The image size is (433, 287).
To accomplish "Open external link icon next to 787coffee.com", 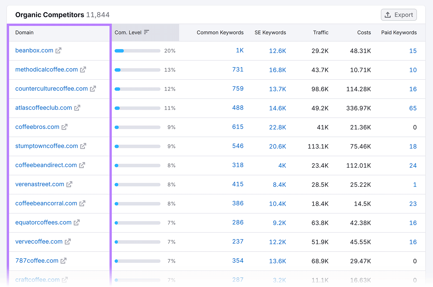I will click(64, 261).
